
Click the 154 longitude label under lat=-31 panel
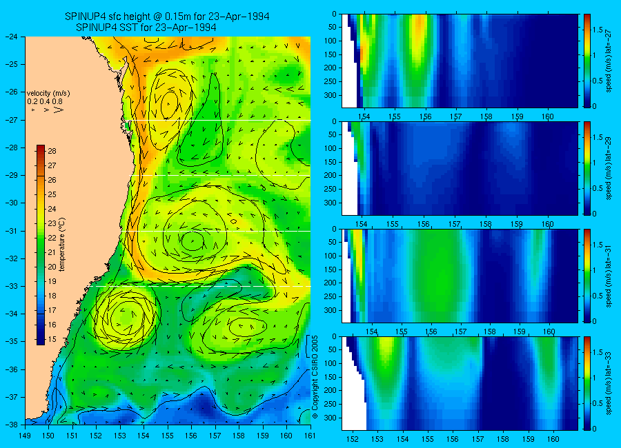[x=371, y=332]
